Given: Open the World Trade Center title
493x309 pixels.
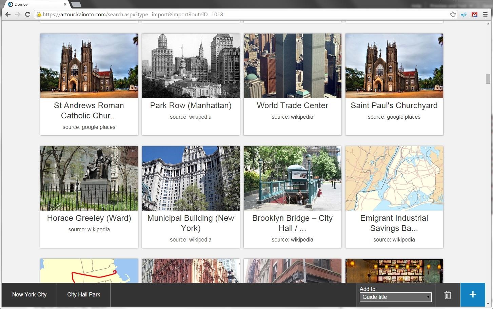Looking at the screenshot, I should click(292, 105).
